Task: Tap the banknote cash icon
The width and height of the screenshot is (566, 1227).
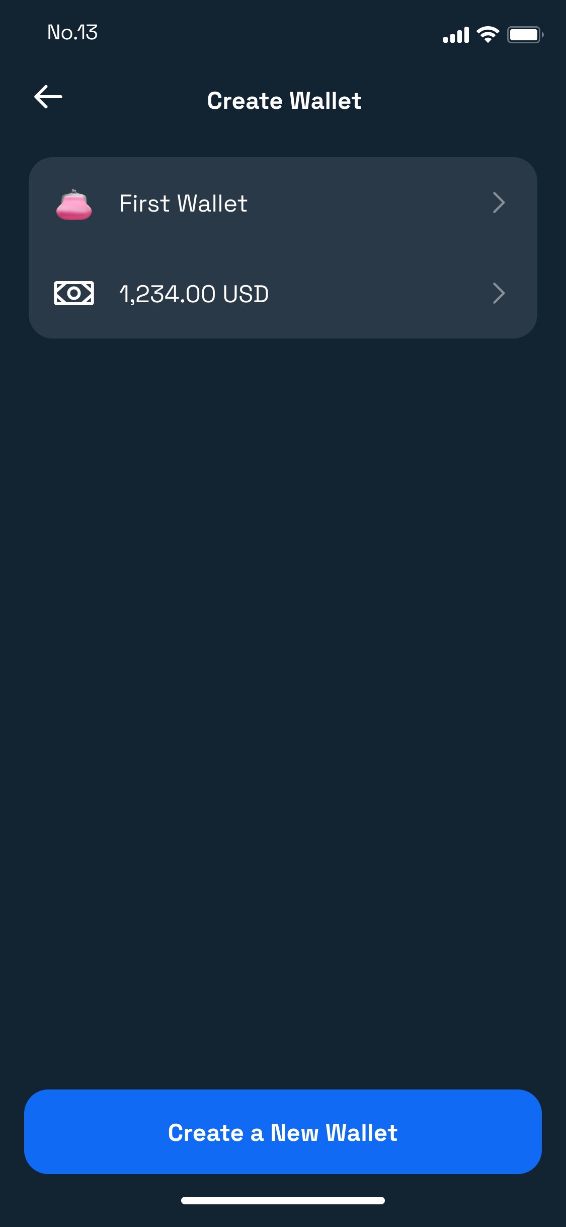Action: tap(74, 293)
